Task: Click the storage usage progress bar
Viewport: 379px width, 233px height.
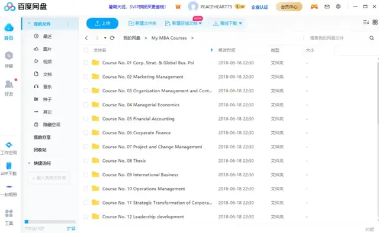Action: point(50,222)
